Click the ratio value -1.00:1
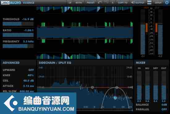Image resolution: width=170 pixels, height=114 pixels. (29, 30)
